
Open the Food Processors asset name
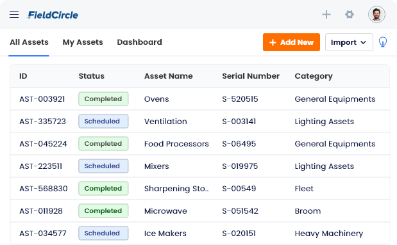(176, 144)
